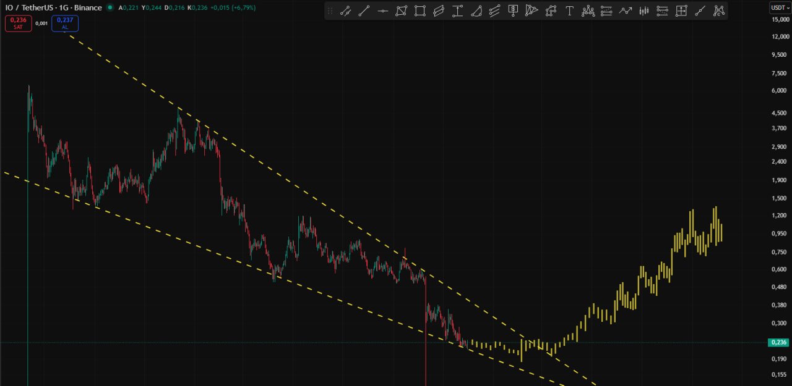The image size is (792, 386).
Task: Select the head and shoulders pattern tool
Action: (x=588, y=10)
